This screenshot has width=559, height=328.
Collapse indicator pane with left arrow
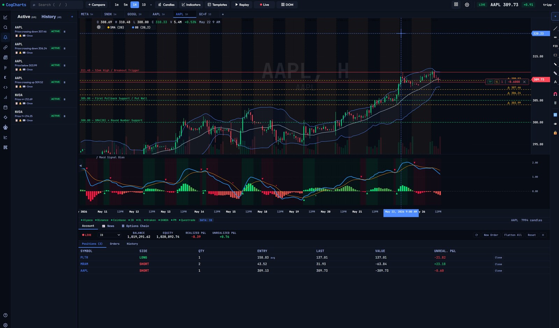tap(81, 166)
